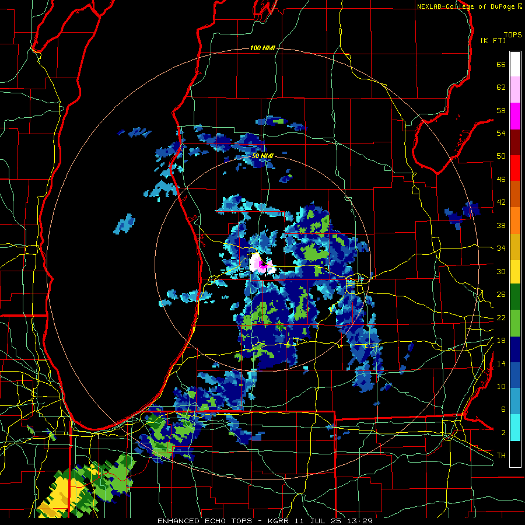Viewport: 525px width, 525px height.
Task: Click the 50 NMI range ring label
Action: tap(262, 156)
